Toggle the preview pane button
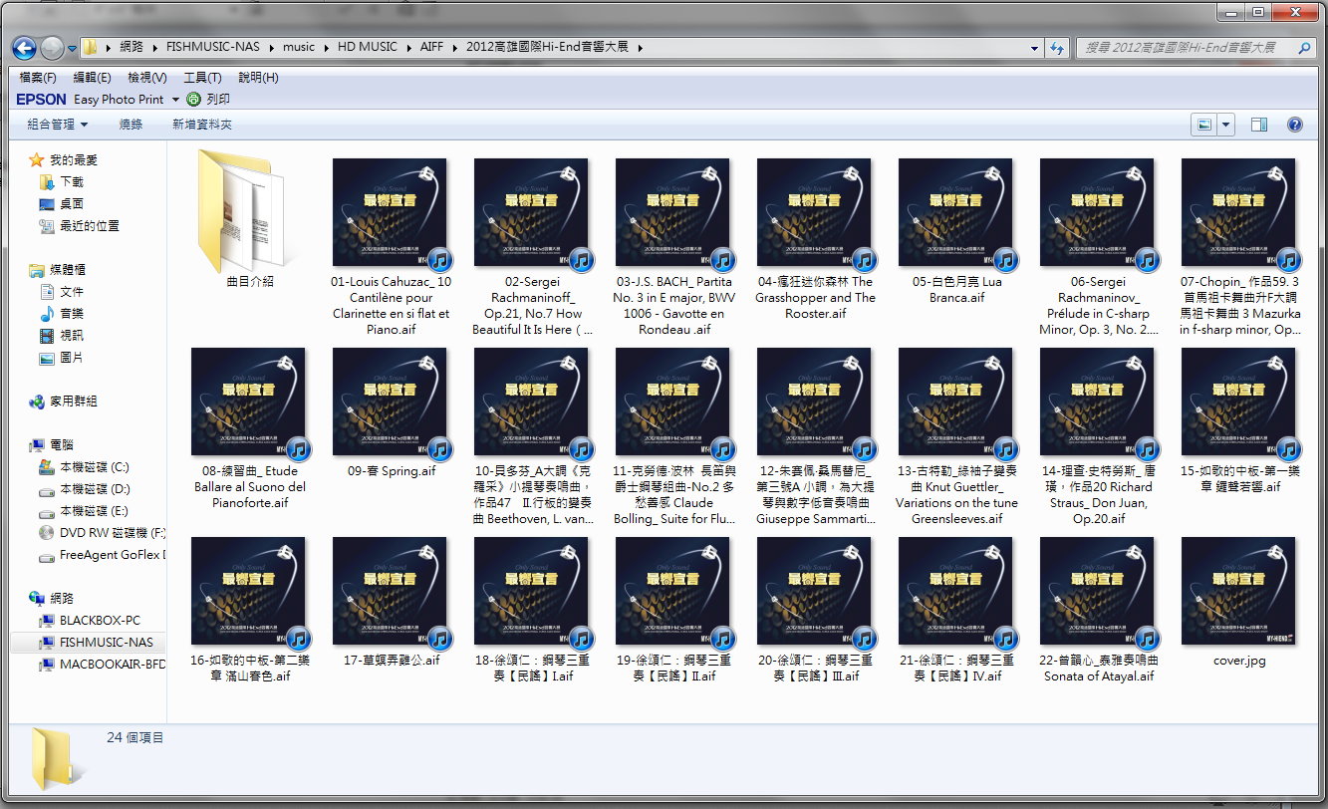Screen dimensions: 1328x809 pos(1258,125)
